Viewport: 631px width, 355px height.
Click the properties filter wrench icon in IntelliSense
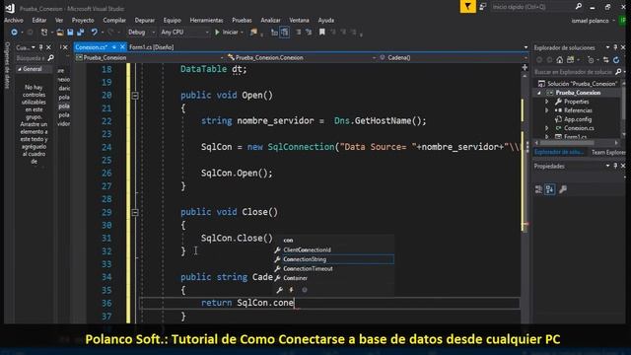[280, 290]
